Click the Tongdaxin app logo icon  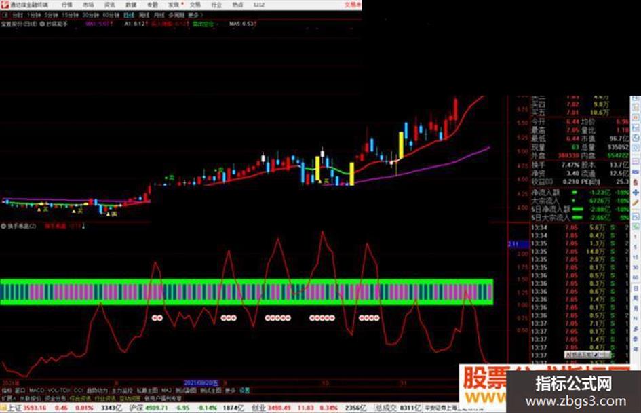[5, 5]
